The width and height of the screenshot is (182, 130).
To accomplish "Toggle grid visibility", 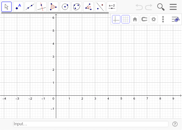I will tap(126, 19).
